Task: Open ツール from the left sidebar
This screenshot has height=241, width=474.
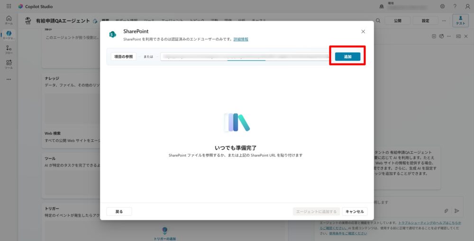Action: (x=9, y=64)
